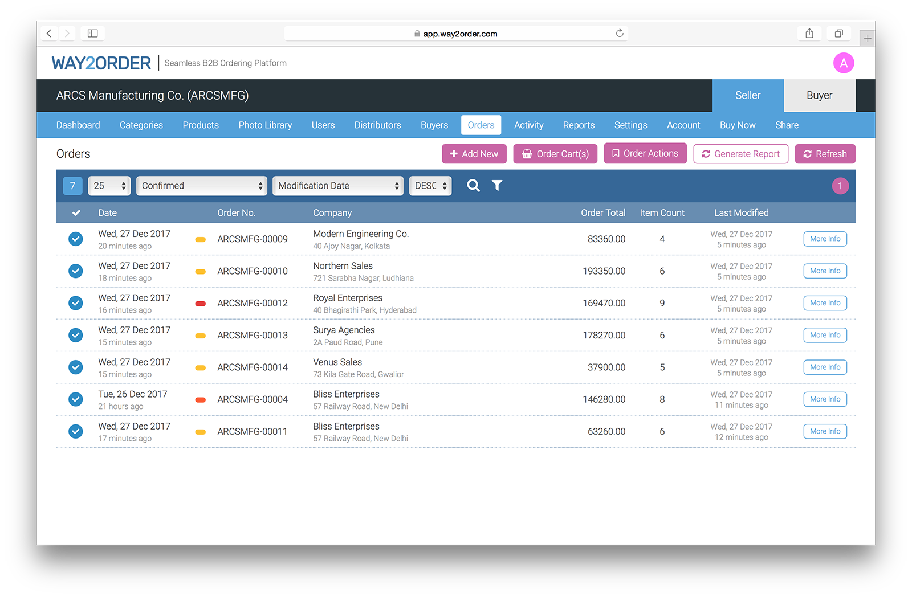Uncheck the Surya Agencies order row
The width and height of the screenshot is (912, 597).
[76, 335]
